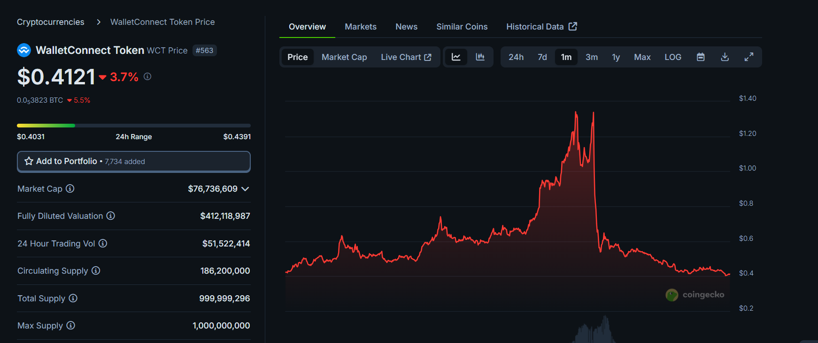818x343 pixels.
Task: Click the 5.5% BTC change text
Action: (x=82, y=100)
